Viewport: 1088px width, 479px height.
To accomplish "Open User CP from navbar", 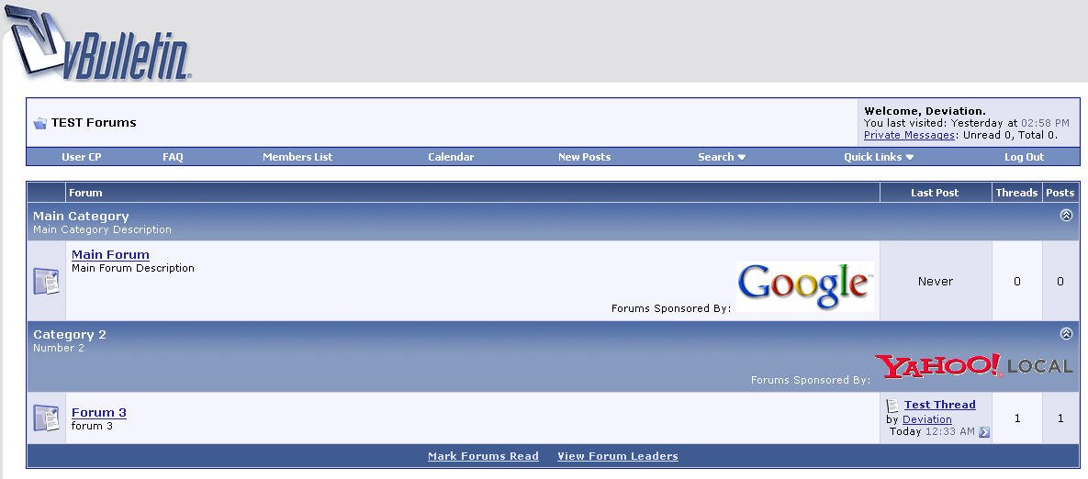I will click(x=81, y=157).
